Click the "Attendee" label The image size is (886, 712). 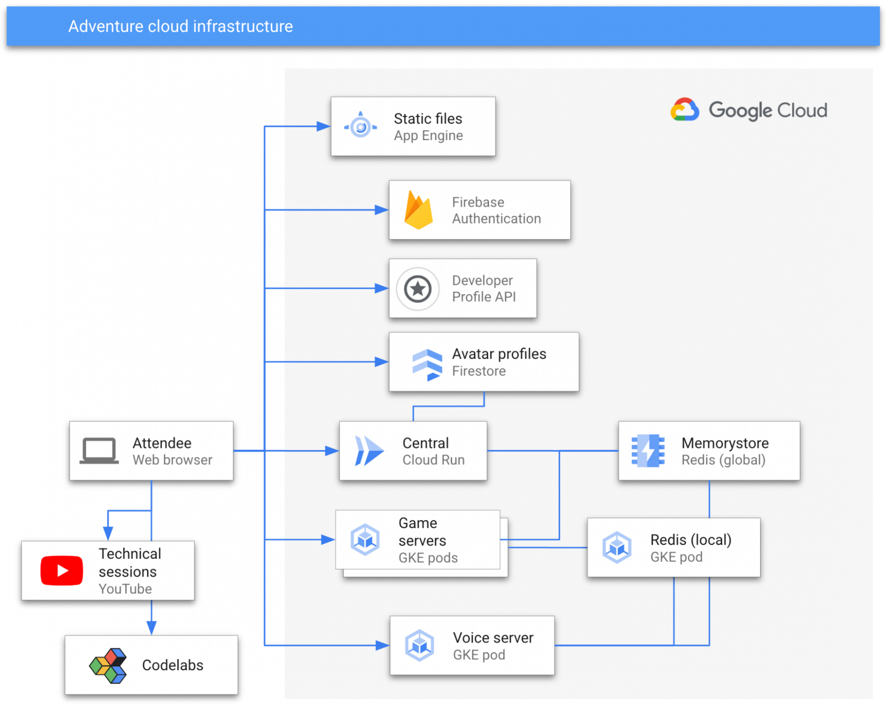(162, 443)
